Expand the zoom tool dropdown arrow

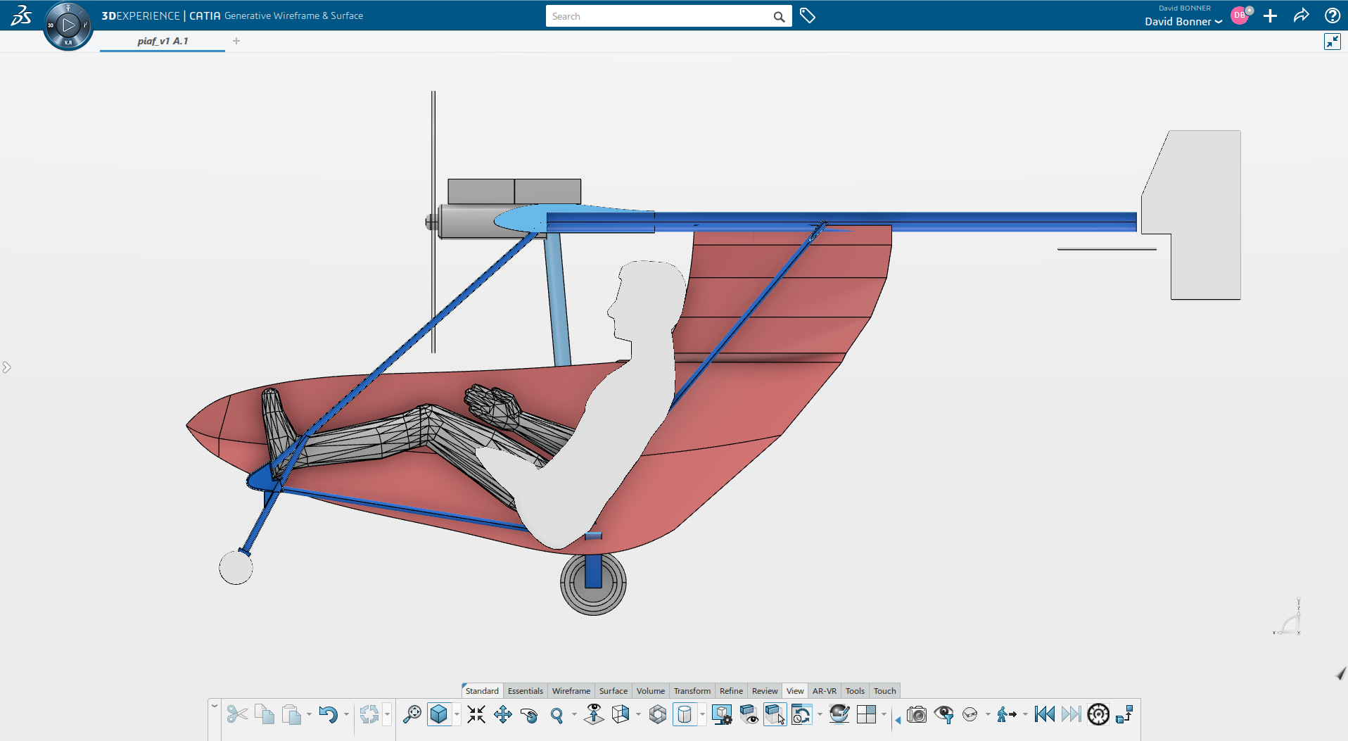(574, 715)
